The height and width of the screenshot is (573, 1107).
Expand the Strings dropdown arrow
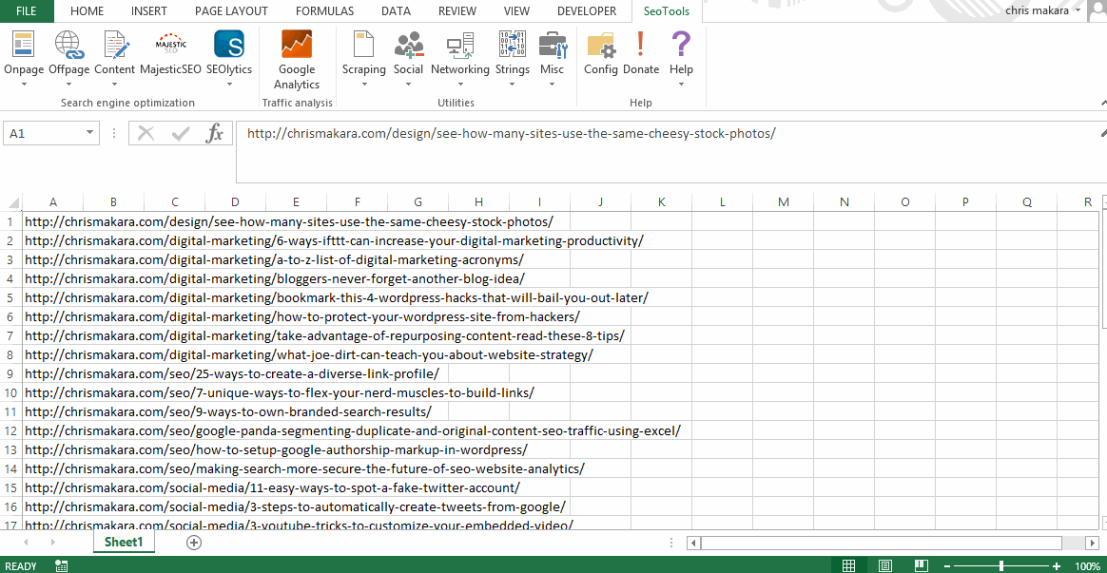pyautogui.click(x=513, y=84)
